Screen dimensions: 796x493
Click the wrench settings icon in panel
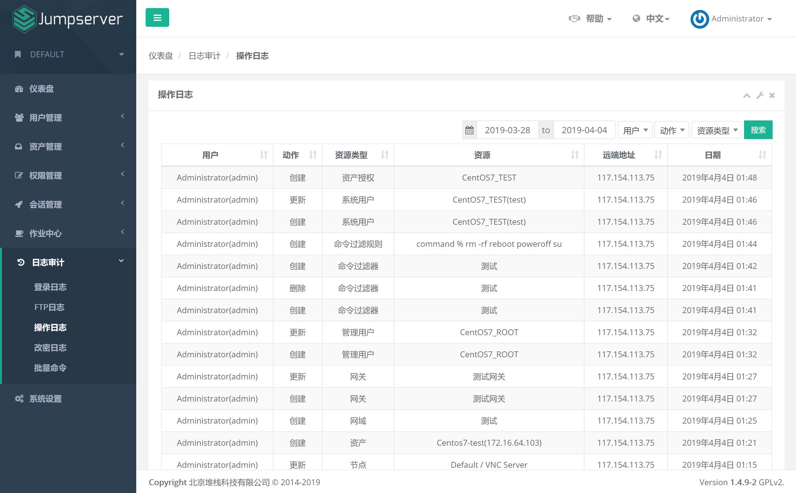[760, 96]
